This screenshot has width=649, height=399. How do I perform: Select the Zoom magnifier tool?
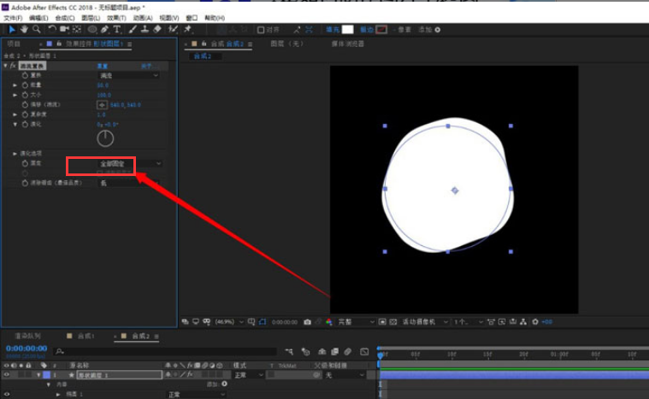coord(36,29)
